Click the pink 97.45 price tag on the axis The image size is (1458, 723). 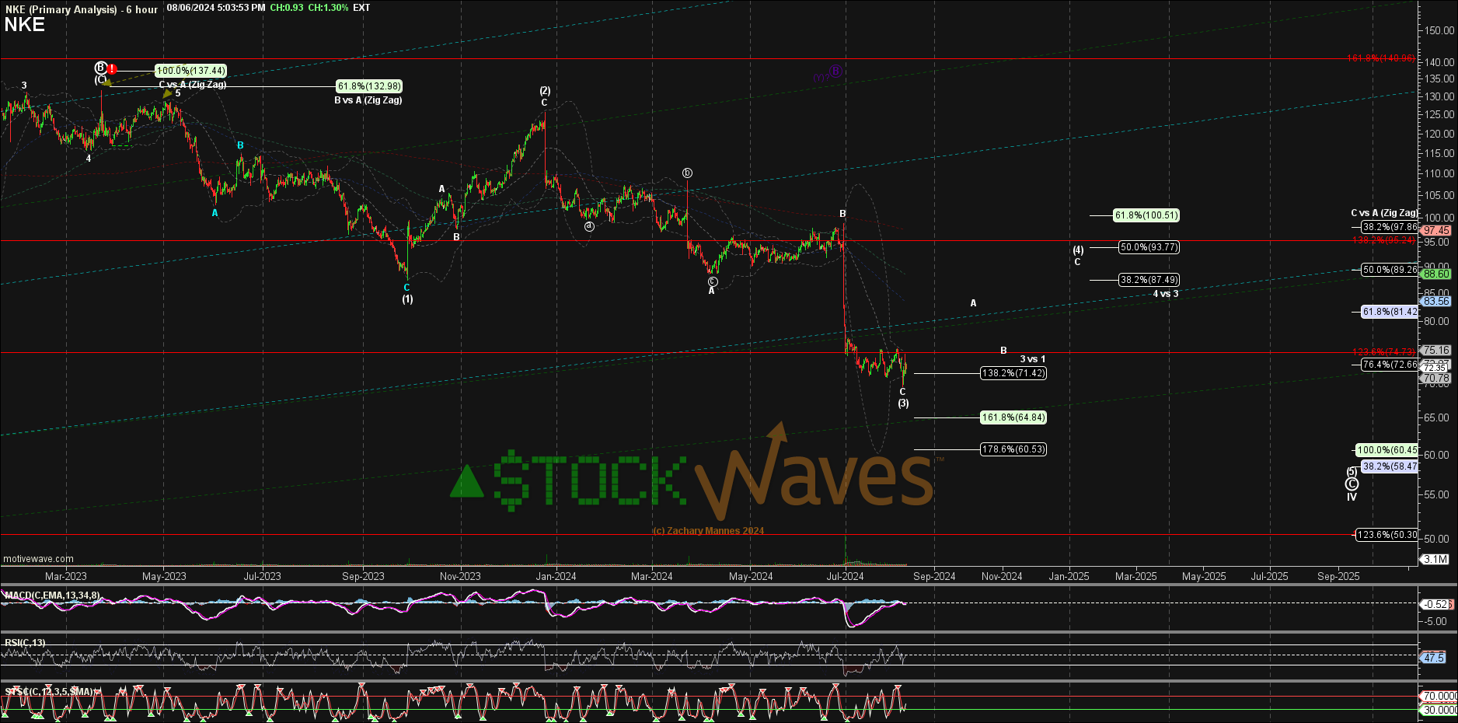click(x=1436, y=230)
